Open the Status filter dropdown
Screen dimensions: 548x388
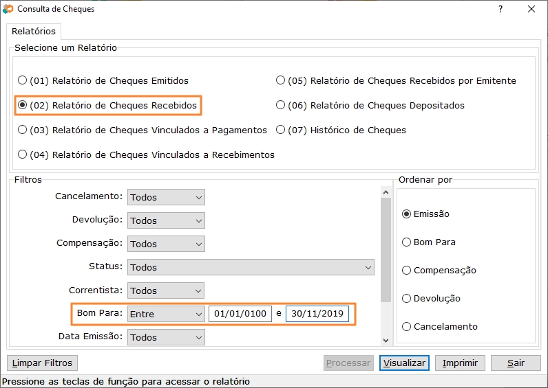coord(251,267)
